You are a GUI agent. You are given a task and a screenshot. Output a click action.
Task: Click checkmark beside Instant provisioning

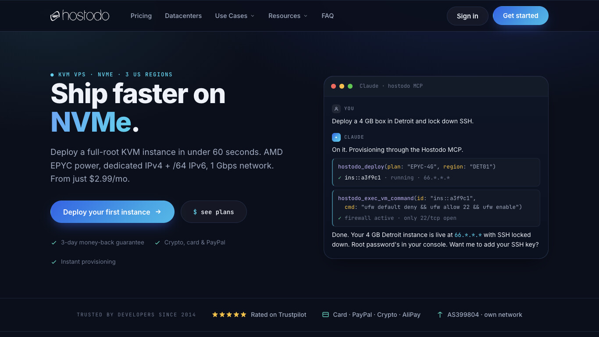click(x=54, y=262)
